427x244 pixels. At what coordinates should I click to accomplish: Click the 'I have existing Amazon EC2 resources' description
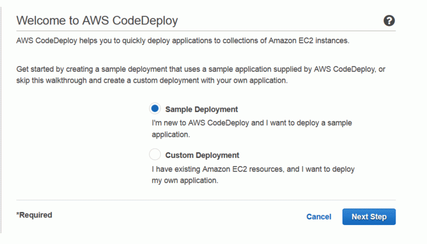pyautogui.click(x=253, y=175)
